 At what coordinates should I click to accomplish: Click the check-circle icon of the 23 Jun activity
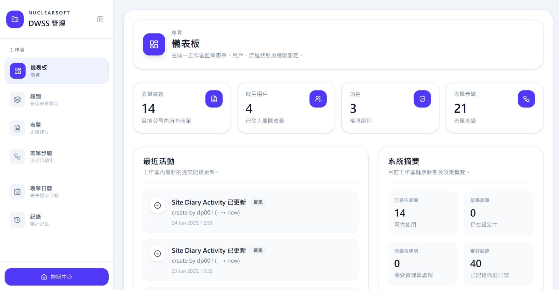pos(158,254)
